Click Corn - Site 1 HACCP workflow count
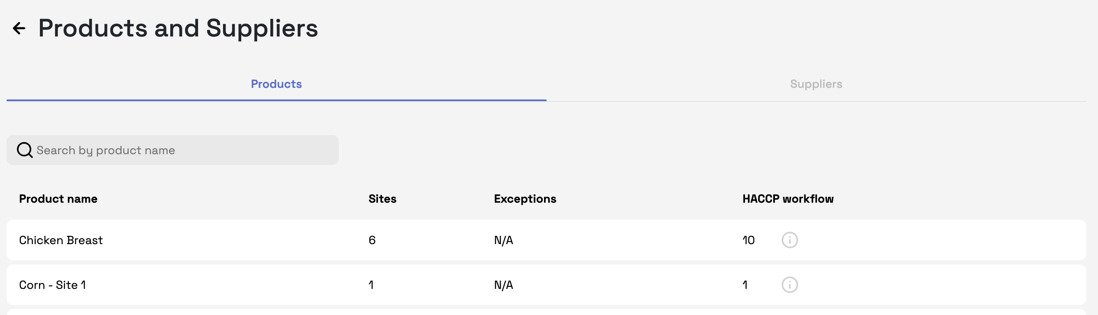The width and height of the screenshot is (1098, 315). (x=745, y=285)
